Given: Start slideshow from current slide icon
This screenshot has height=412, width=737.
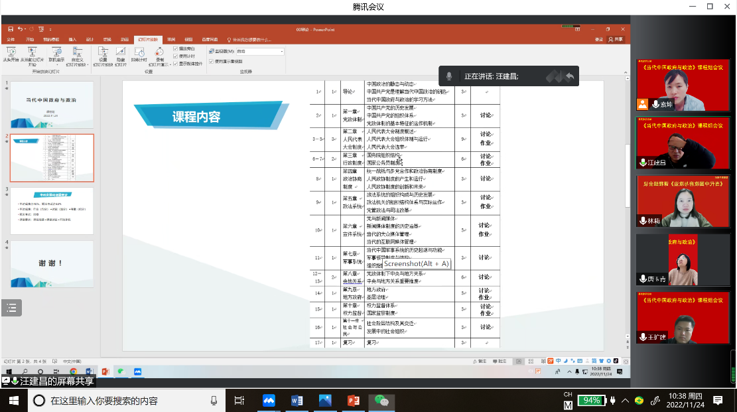Looking at the screenshot, I should tap(31, 52).
